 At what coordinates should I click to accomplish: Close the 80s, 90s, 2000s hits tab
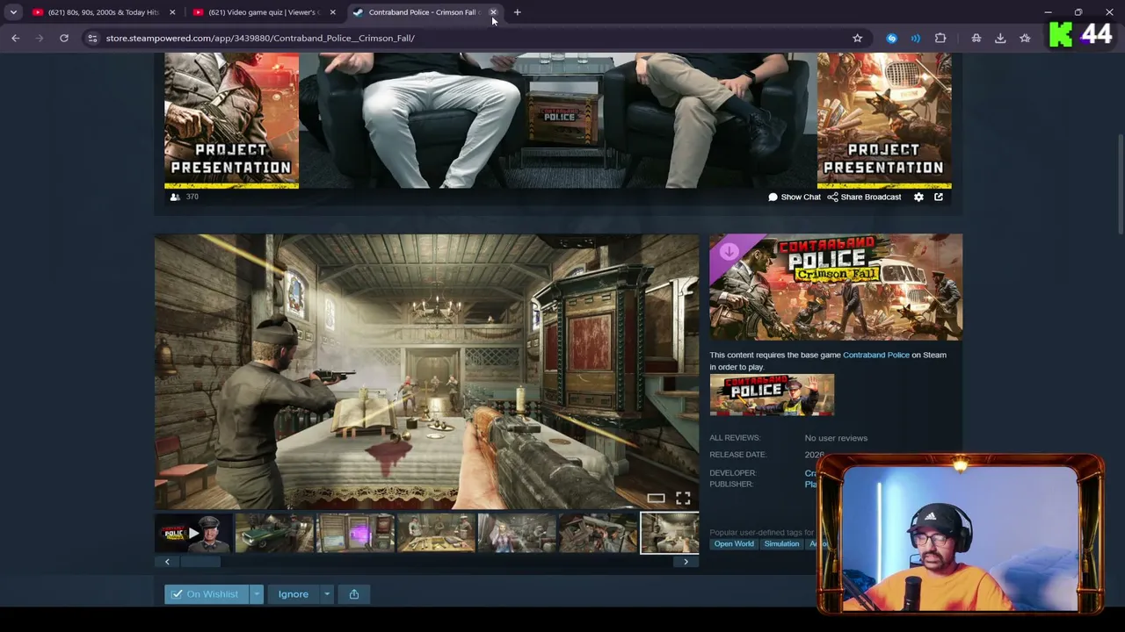pos(172,12)
